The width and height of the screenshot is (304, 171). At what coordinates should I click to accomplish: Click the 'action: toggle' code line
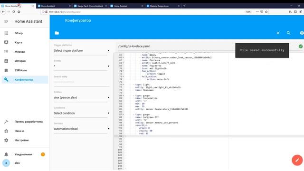click(x=156, y=74)
